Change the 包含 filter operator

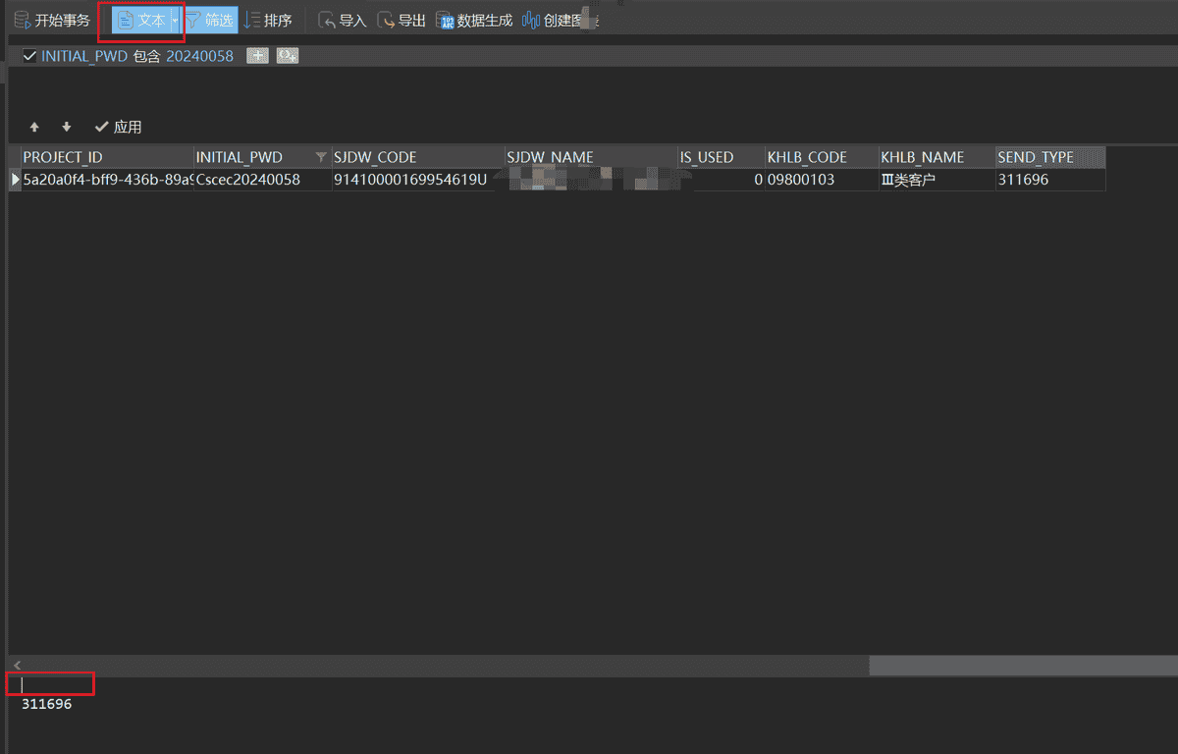pos(146,56)
